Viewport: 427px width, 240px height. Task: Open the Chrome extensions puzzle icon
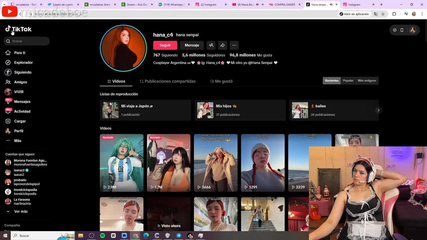pyautogui.click(x=394, y=14)
